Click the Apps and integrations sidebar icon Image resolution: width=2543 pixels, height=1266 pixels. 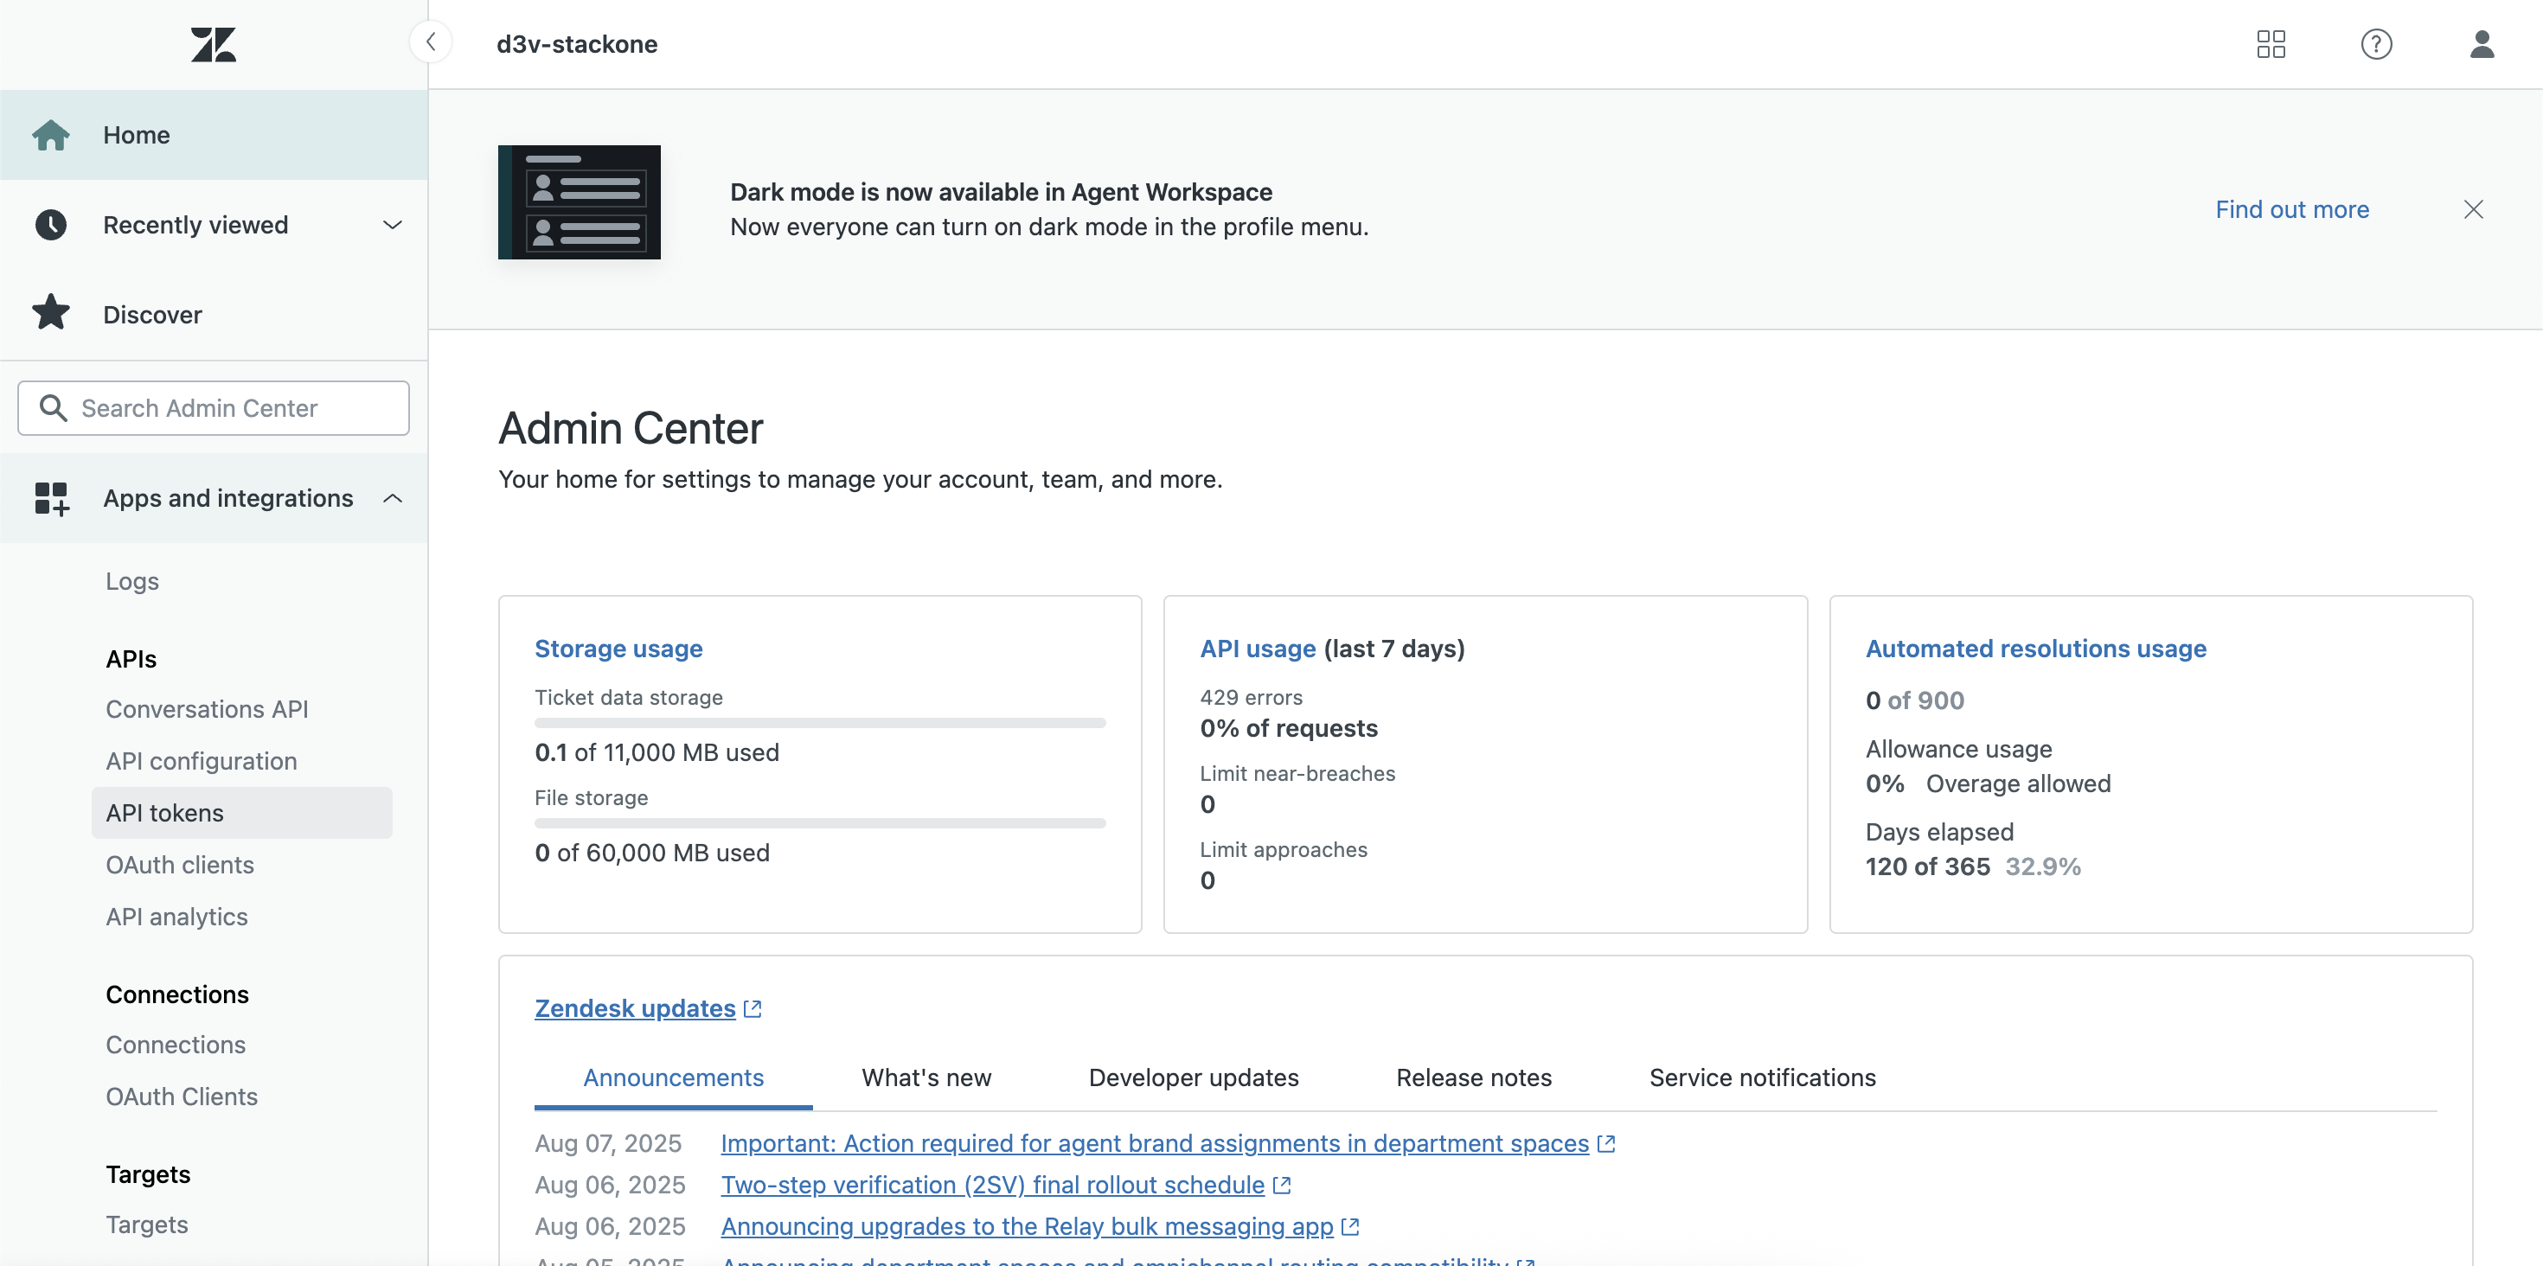coord(51,497)
